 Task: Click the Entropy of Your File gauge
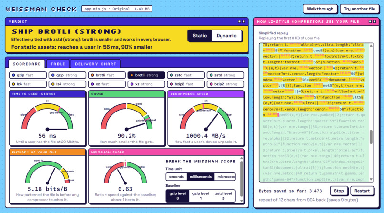click(48, 172)
